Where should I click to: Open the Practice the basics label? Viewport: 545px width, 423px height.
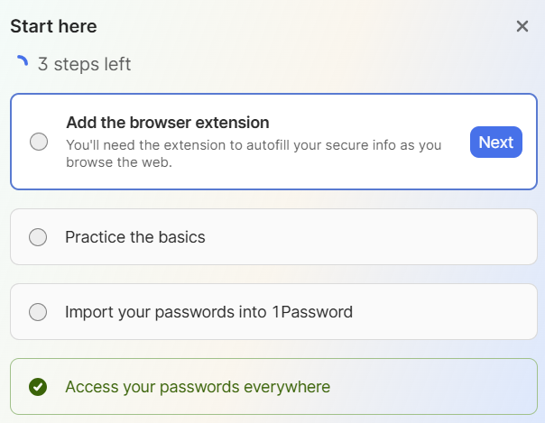tap(135, 237)
